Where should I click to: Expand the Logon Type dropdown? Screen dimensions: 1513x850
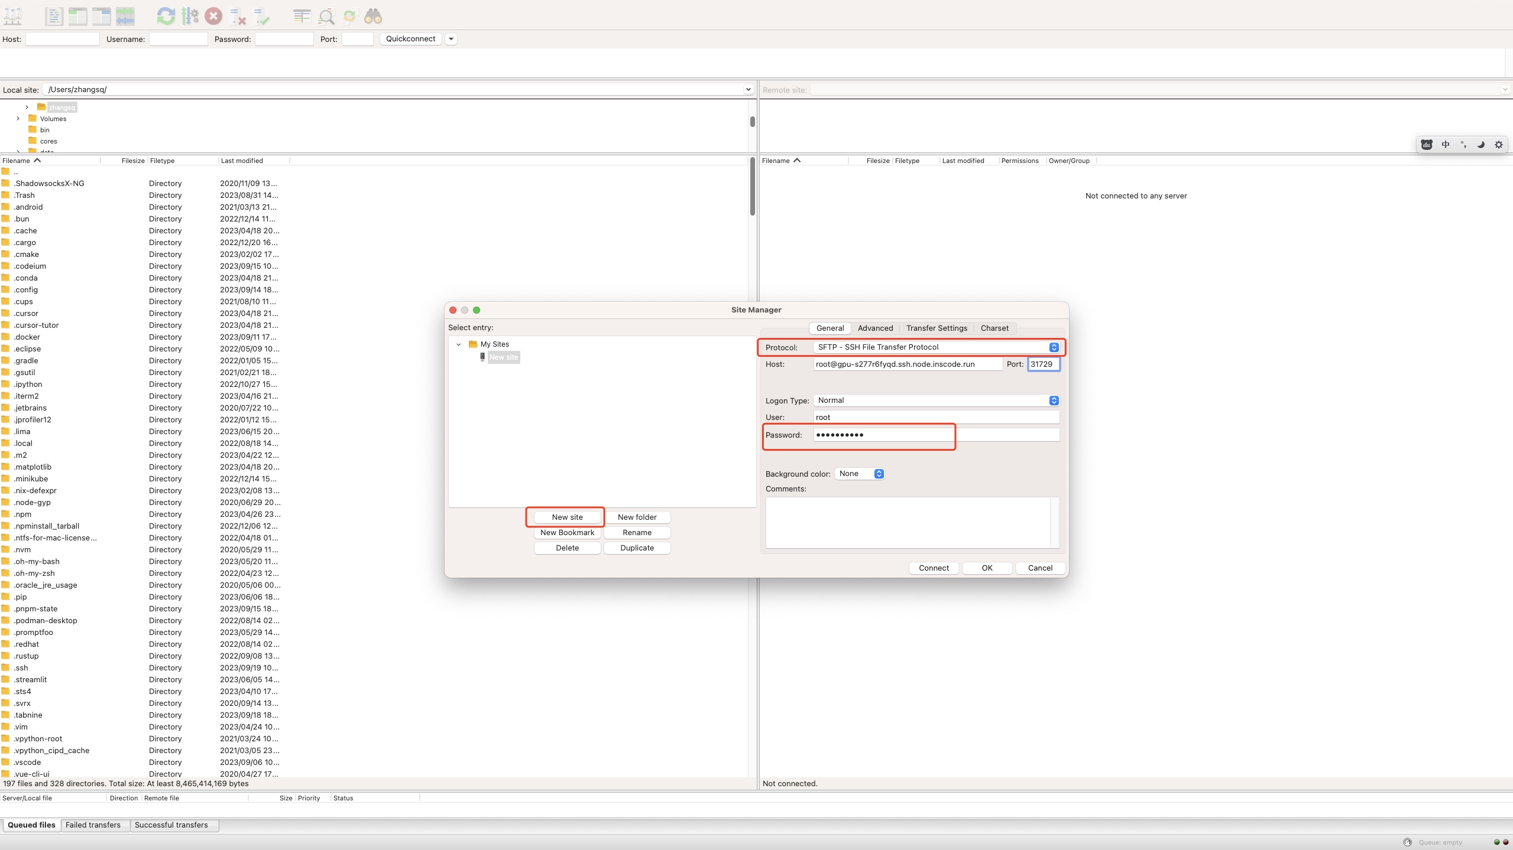[x=1054, y=399]
